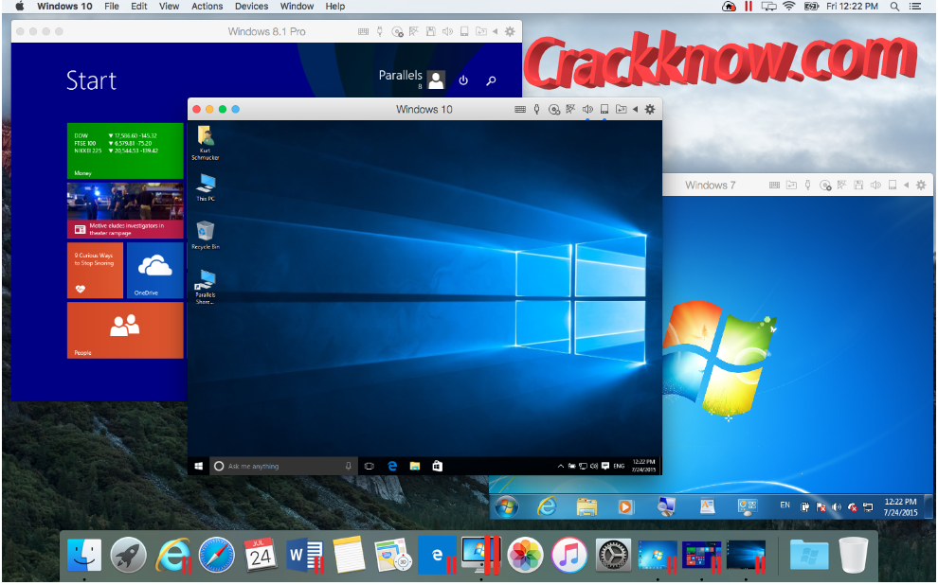The image size is (938, 585).
Task: Open System Preferences from the Dock
Action: pos(613,555)
